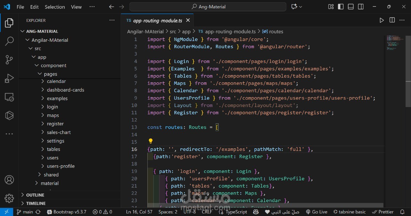Screen dimensions: 411x216
Task: Open the View menu
Action: [76, 7]
